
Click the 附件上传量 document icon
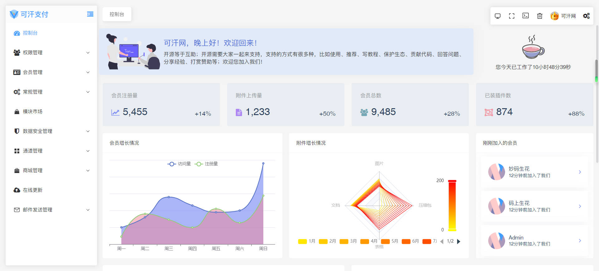point(239,112)
